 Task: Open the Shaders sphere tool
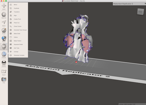coord(4,64)
